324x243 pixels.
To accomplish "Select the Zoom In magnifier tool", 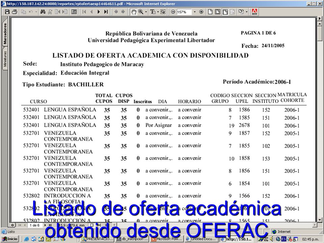I will tap(141, 12).
